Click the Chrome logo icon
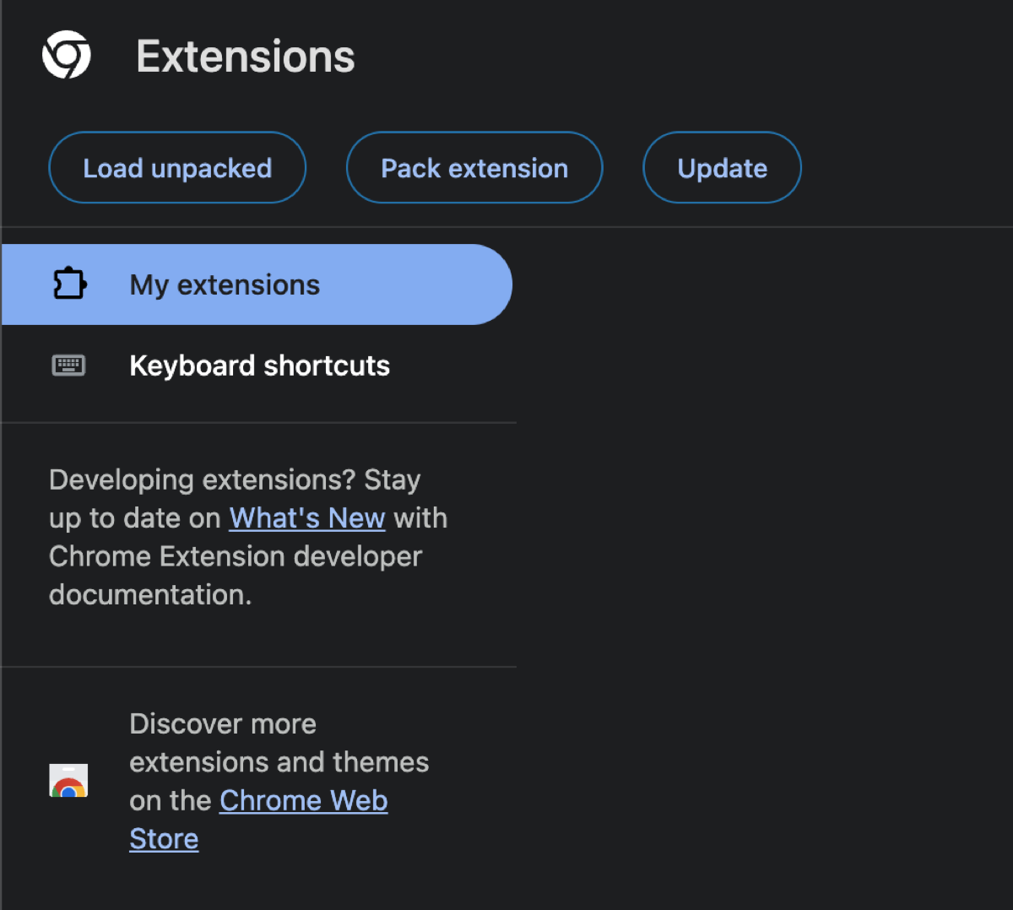This screenshot has width=1013, height=910. coord(67,55)
